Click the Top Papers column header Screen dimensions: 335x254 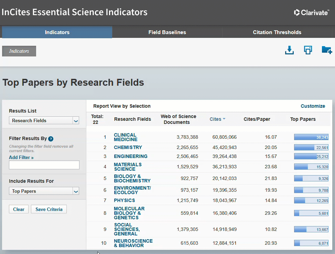point(303,119)
